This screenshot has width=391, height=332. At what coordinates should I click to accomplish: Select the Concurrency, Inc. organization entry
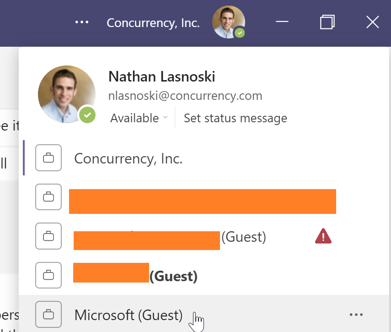(x=128, y=158)
